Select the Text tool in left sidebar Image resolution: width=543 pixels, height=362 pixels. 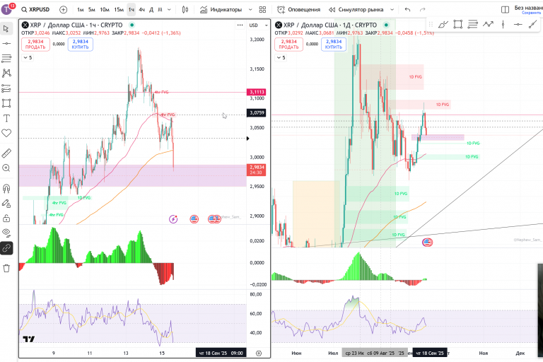pyautogui.click(x=6, y=118)
